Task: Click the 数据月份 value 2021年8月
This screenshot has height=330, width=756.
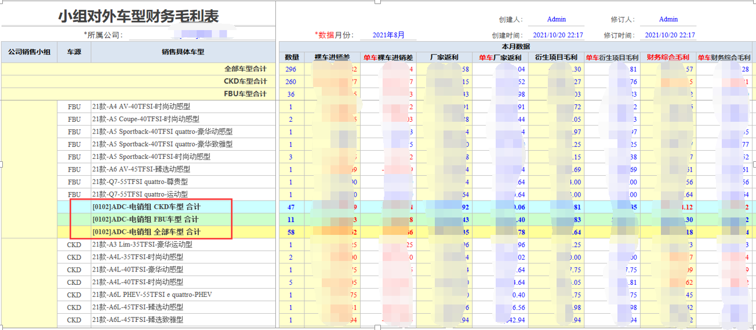Action: [388, 35]
